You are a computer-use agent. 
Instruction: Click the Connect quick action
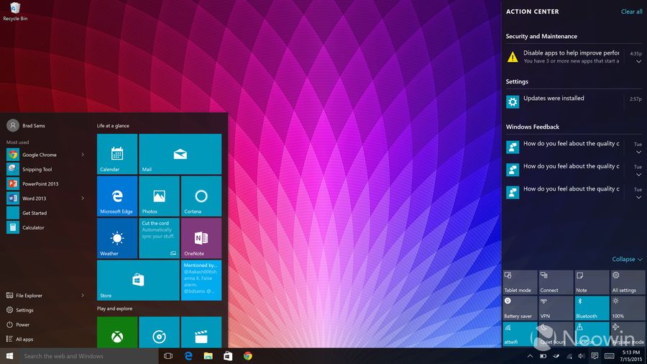click(x=556, y=282)
